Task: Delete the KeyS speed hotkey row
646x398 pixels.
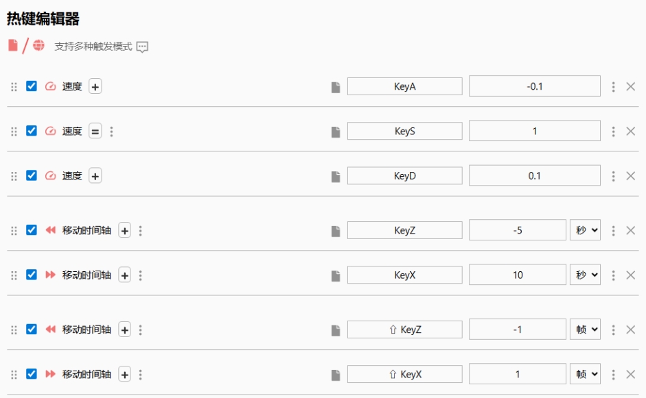Action: coord(631,131)
